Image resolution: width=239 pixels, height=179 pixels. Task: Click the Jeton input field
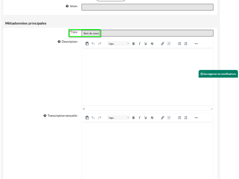tap(147, 7)
